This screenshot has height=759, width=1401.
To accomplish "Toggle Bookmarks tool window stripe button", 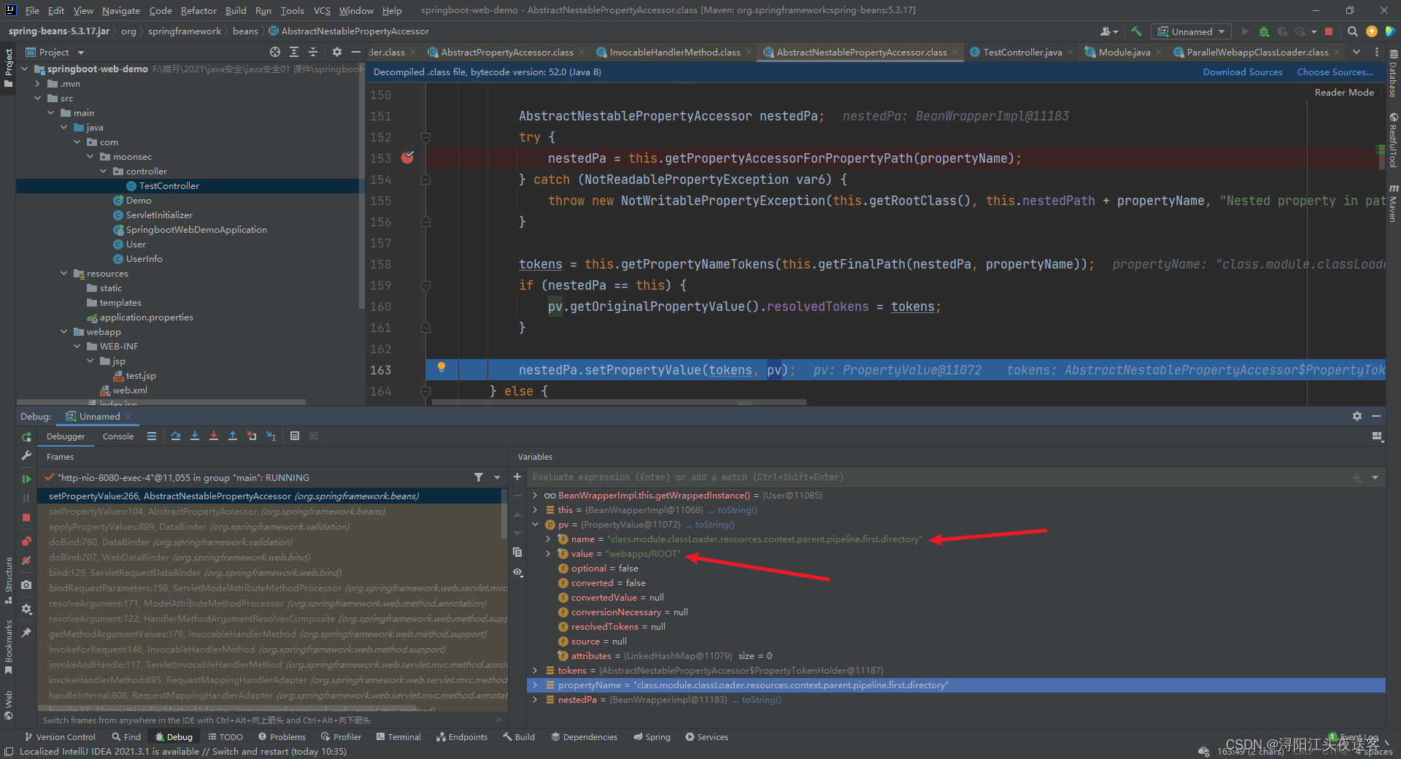I will (8, 647).
